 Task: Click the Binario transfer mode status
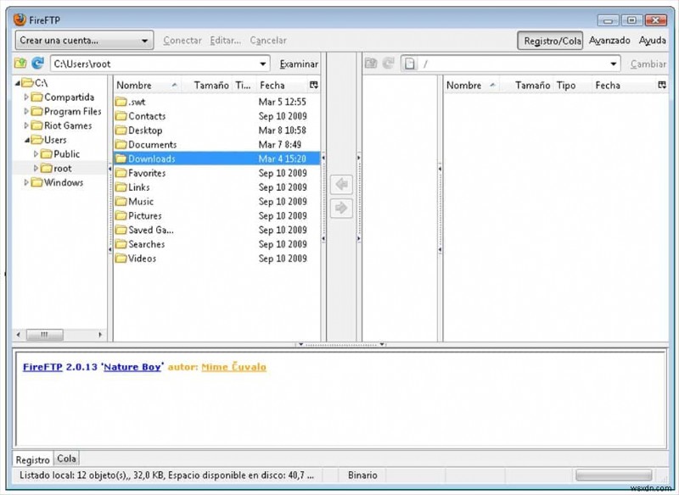(x=362, y=476)
